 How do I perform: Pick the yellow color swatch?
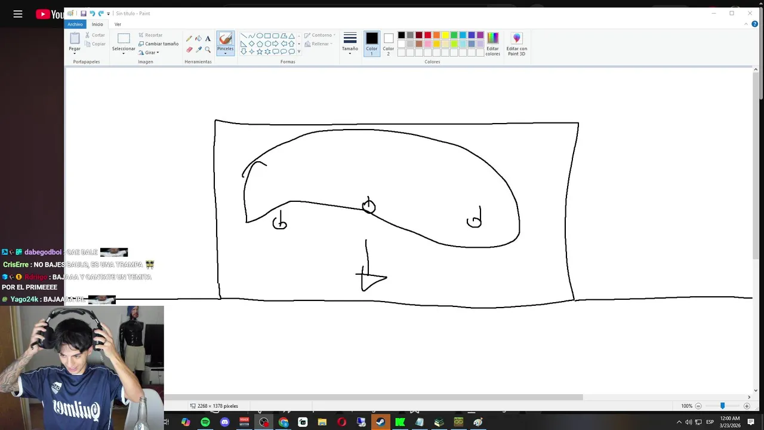[445, 35]
